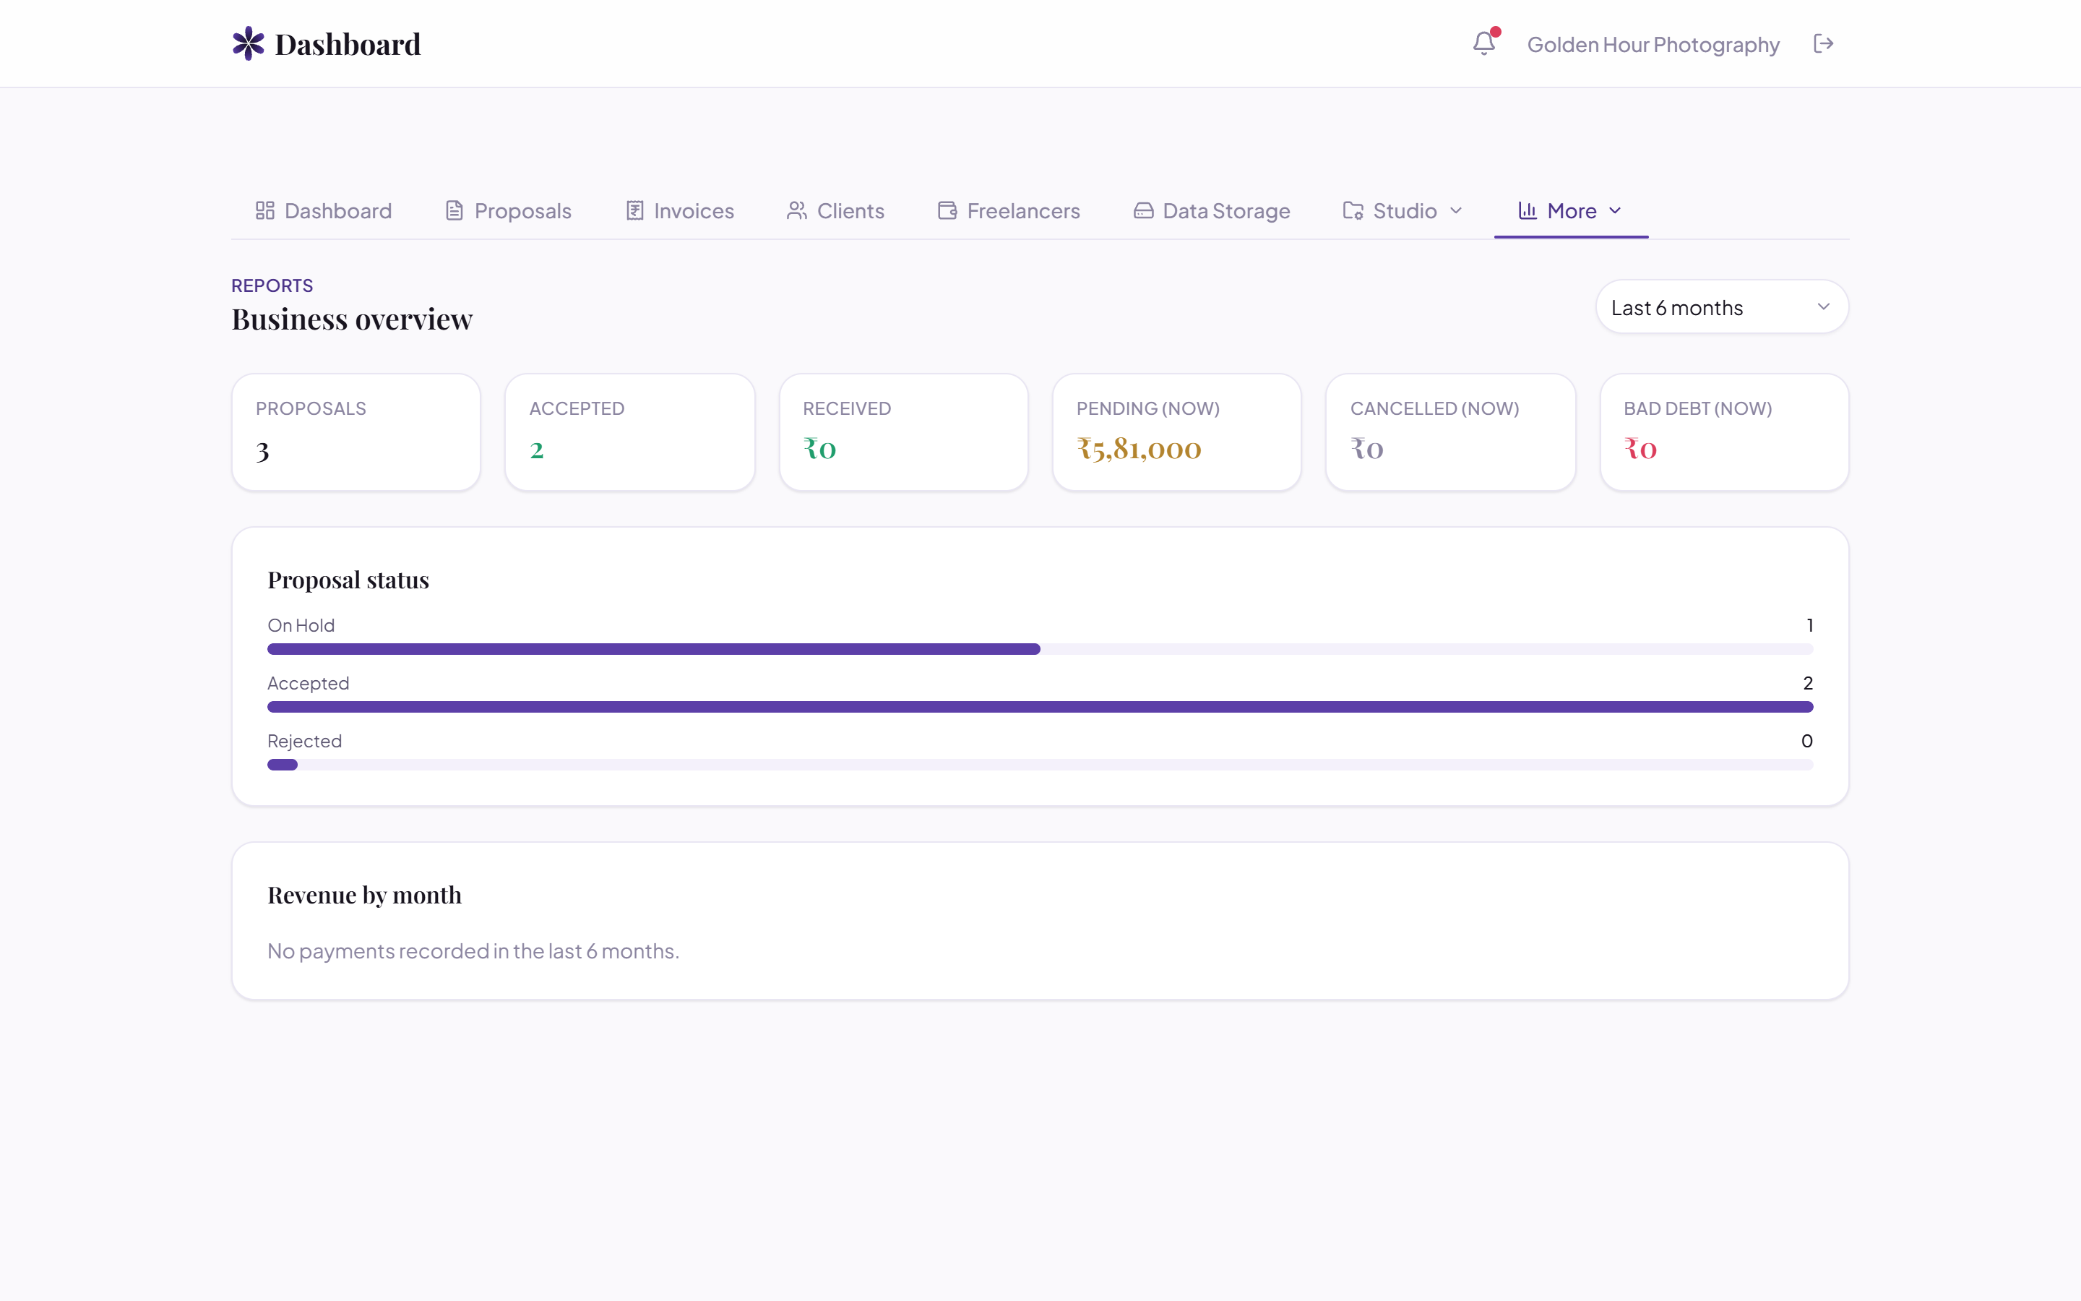The image size is (2081, 1301).
Task: Open the Last 6 months dropdown
Action: pyautogui.click(x=1722, y=307)
